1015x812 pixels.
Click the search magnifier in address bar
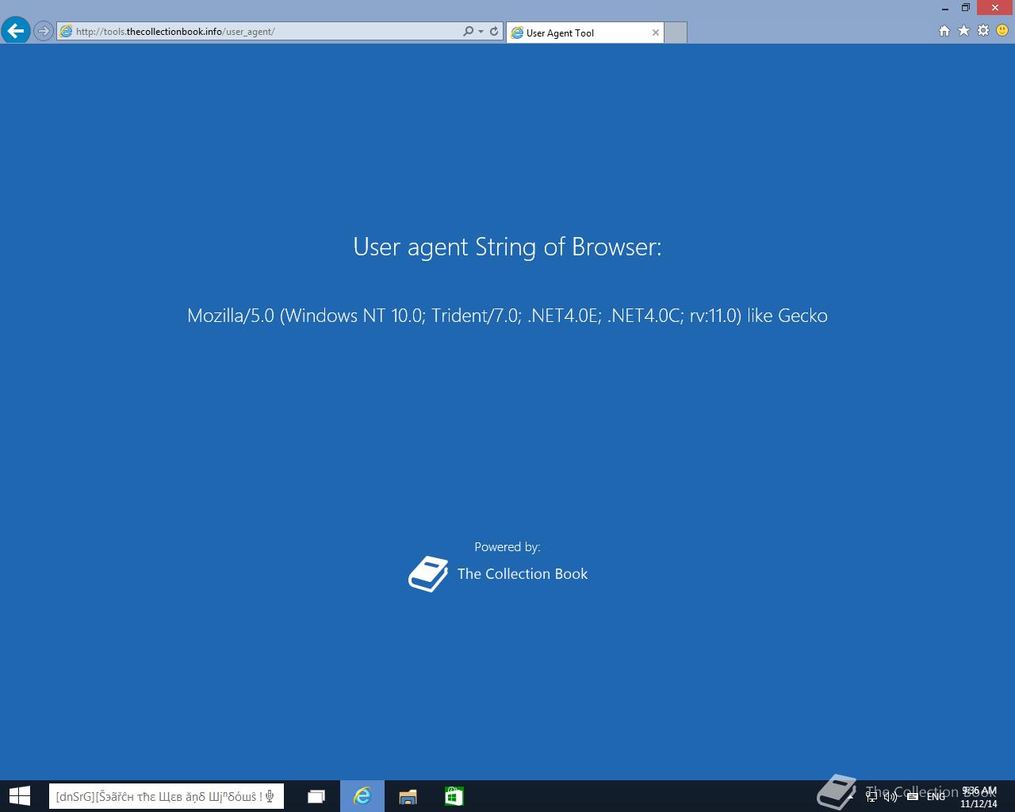click(x=468, y=32)
